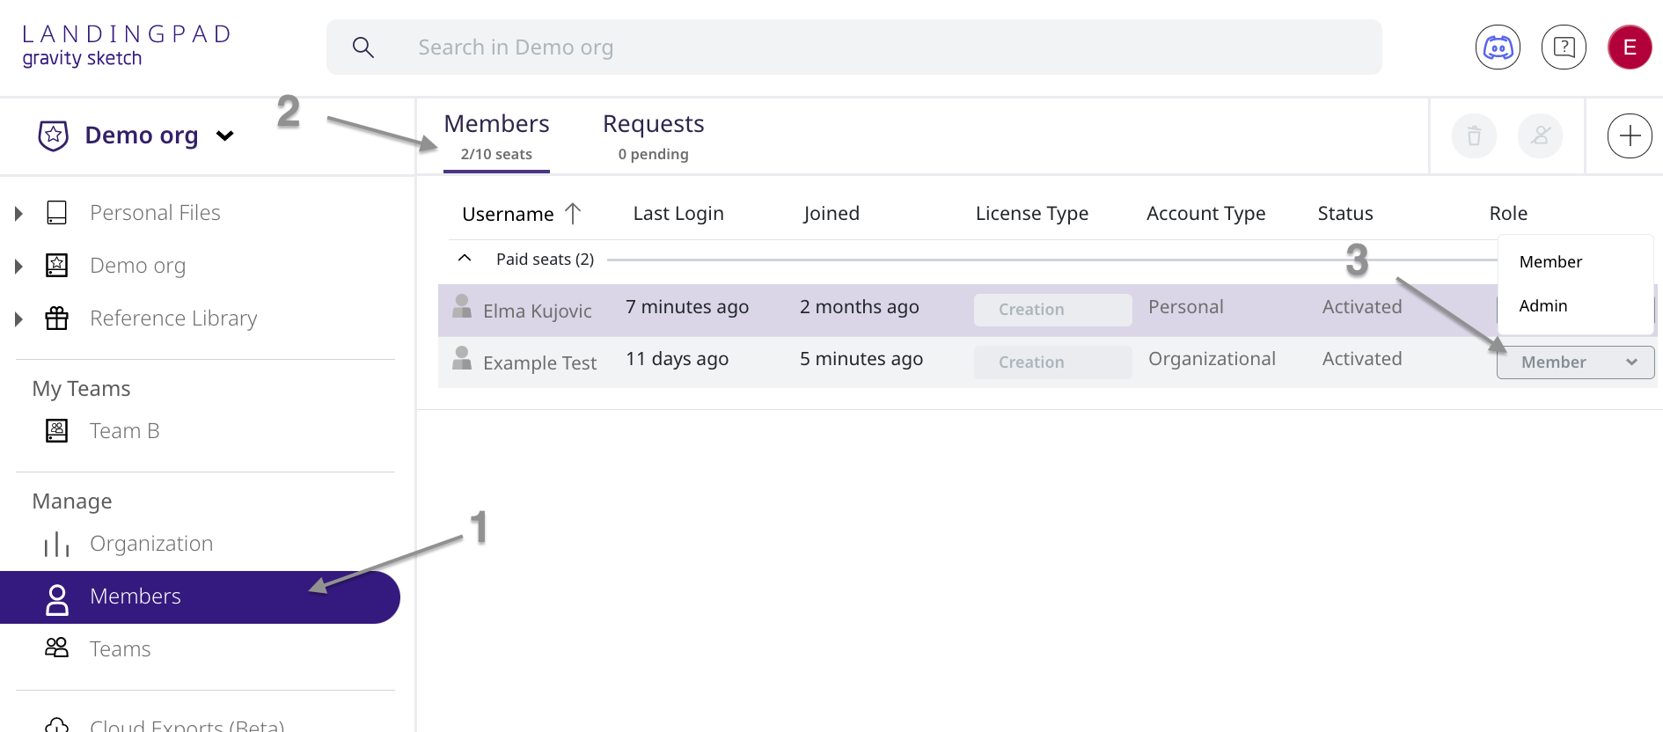Expand the Reference Library tree
The width and height of the screenshot is (1663, 732).
18,318
